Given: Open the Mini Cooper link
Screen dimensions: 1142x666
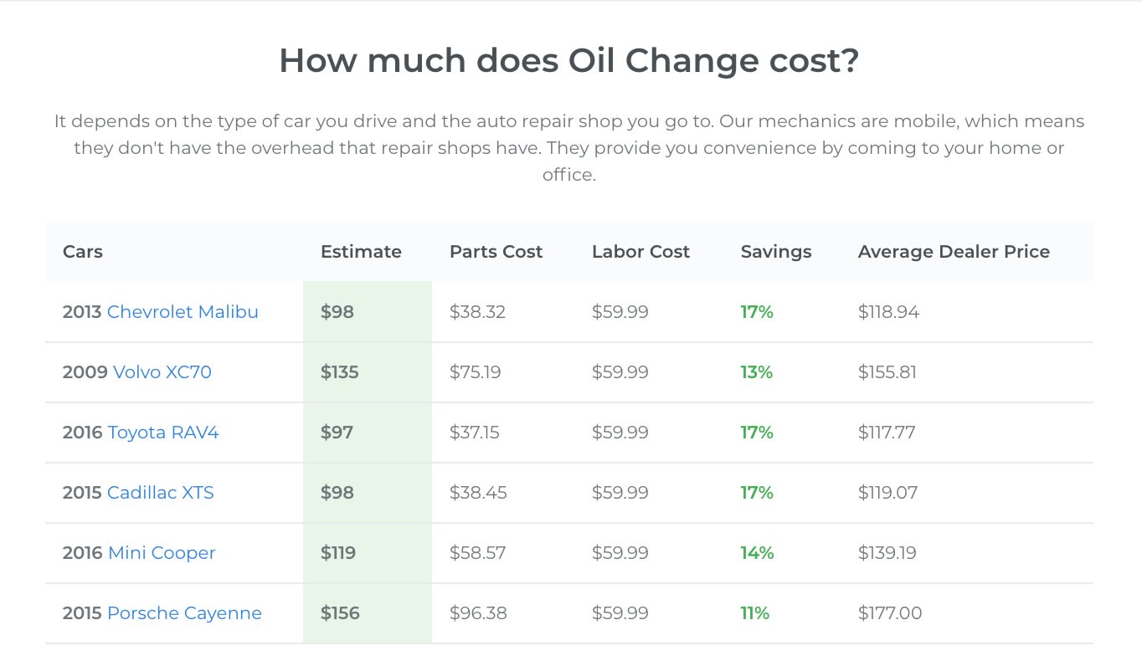Looking at the screenshot, I should (x=162, y=553).
